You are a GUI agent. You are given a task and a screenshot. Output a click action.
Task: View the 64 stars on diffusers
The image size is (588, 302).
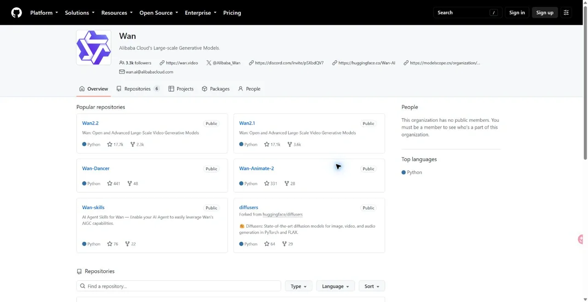point(270,244)
